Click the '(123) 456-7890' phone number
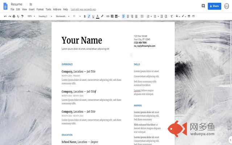This screenshot has height=145, width=232. [x=140, y=43]
